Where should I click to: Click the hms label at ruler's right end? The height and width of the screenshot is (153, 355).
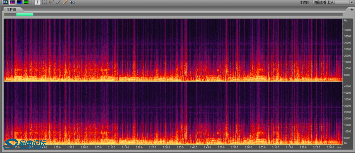click(339, 147)
